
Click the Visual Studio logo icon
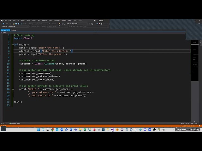(2, 20)
